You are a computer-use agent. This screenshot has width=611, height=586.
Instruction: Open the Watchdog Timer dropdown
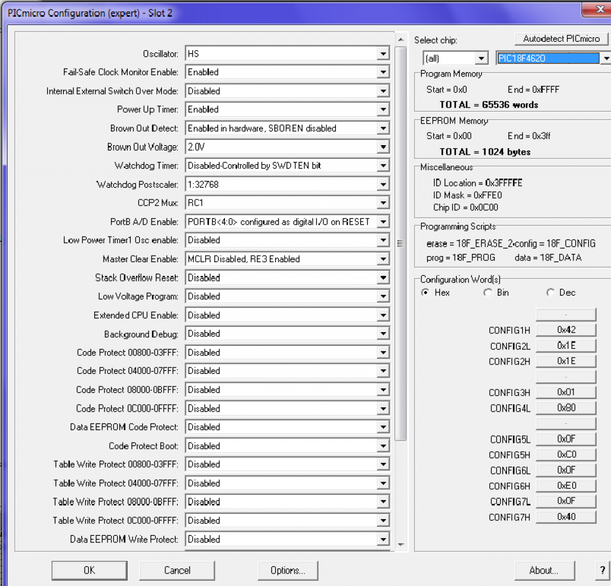[287, 165]
